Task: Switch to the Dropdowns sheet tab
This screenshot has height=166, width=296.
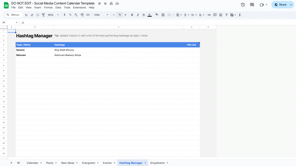Action: [x=158, y=163]
